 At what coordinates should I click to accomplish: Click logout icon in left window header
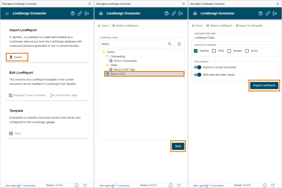coord(87,13)
